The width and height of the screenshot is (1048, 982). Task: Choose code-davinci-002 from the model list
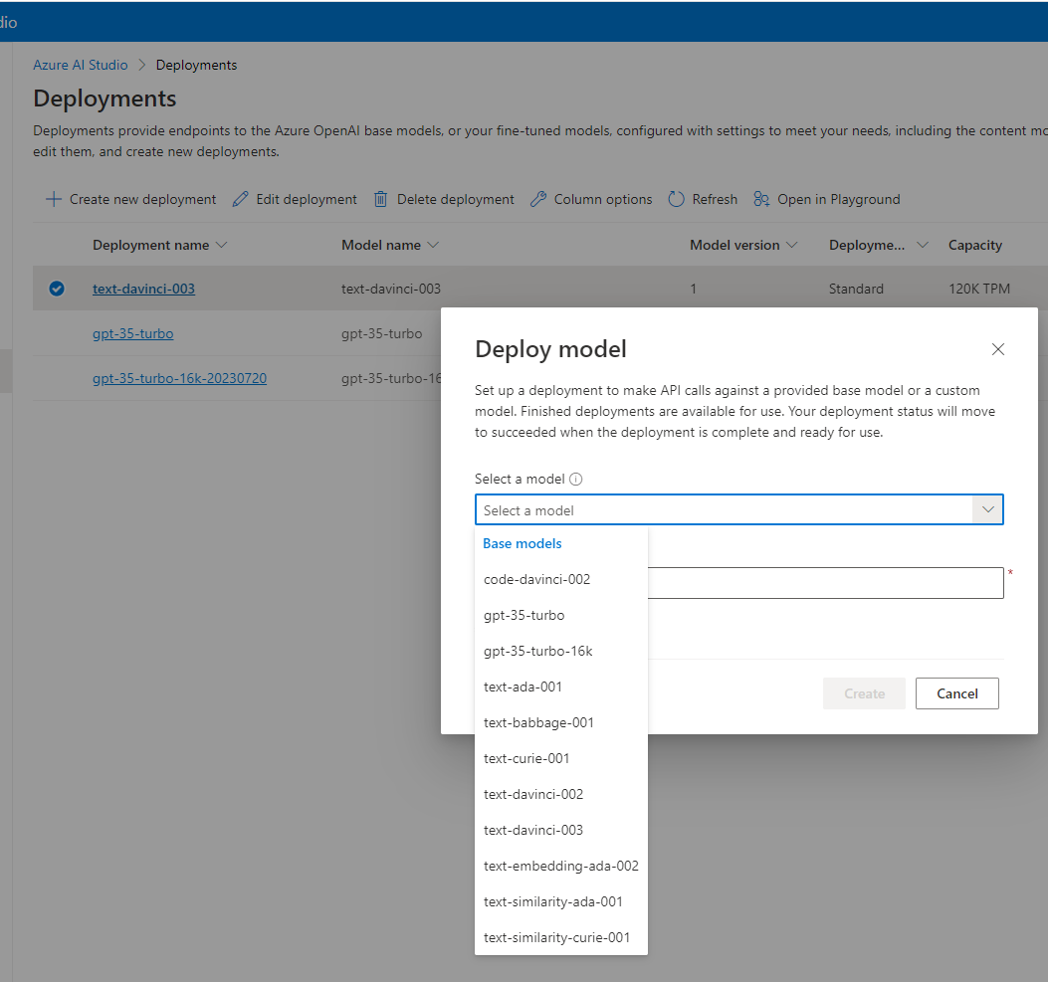pyautogui.click(x=560, y=580)
